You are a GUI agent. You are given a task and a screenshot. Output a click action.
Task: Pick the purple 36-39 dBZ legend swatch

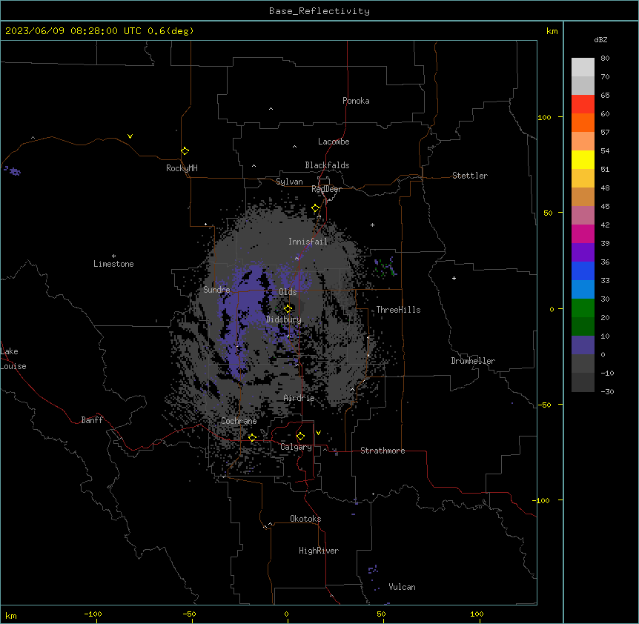tap(583, 253)
